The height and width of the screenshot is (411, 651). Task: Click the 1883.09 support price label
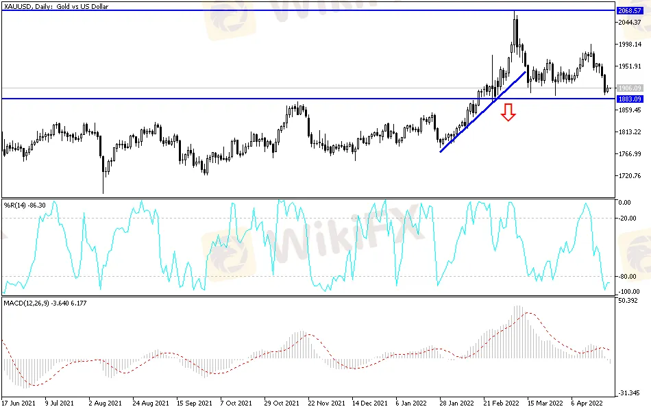pyautogui.click(x=629, y=99)
